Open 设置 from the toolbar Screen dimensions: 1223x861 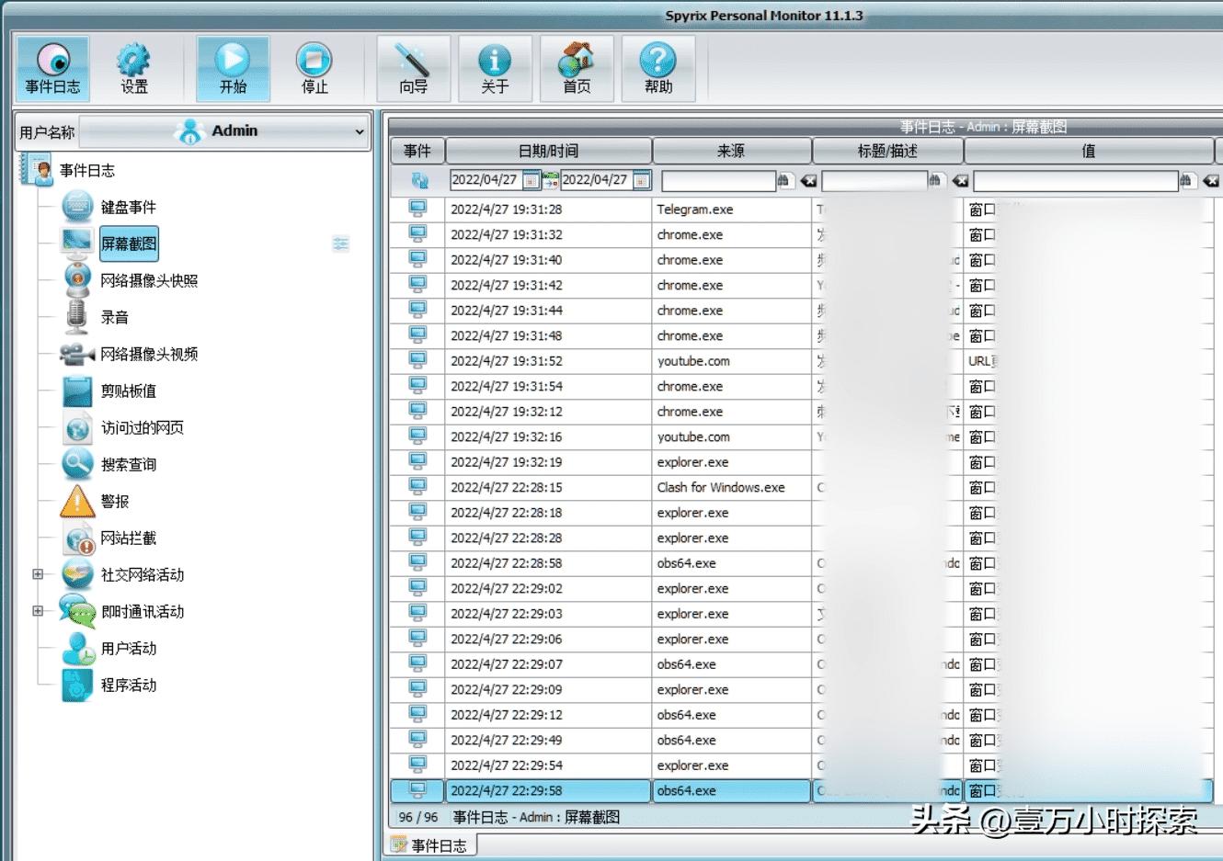[134, 69]
